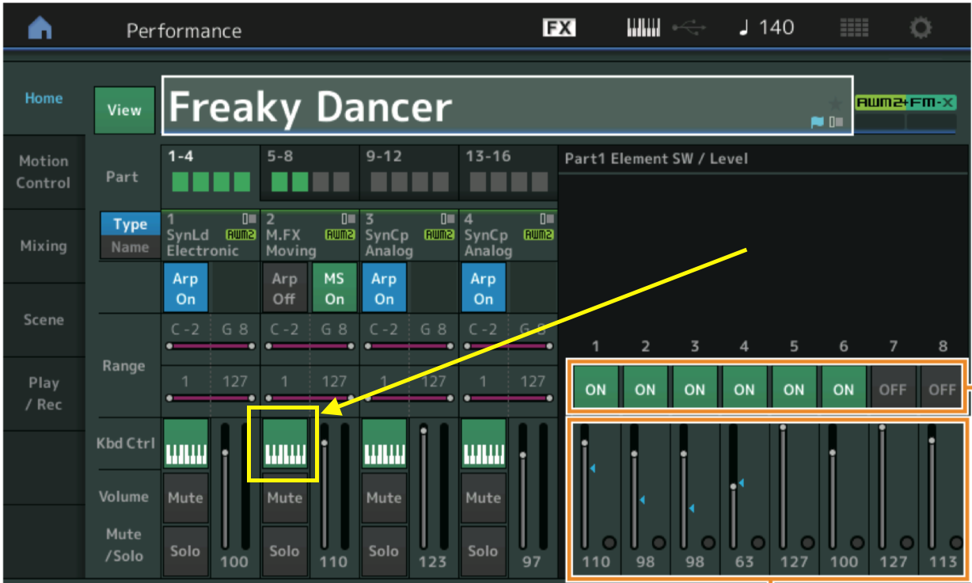
Task: Open the FX settings icon
Action: click(x=559, y=28)
